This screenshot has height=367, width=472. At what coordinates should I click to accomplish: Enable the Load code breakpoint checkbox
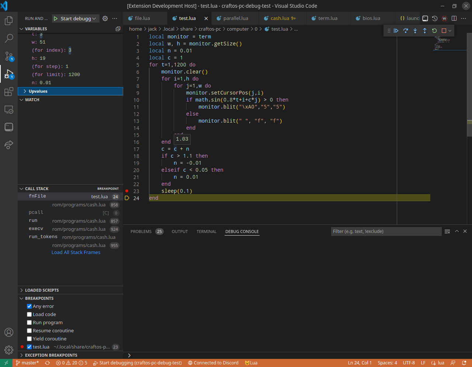click(x=29, y=315)
